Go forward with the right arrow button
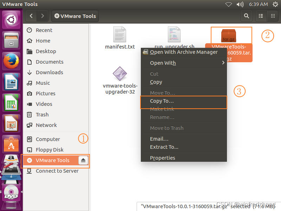The image size is (281, 211). point(43,16)
